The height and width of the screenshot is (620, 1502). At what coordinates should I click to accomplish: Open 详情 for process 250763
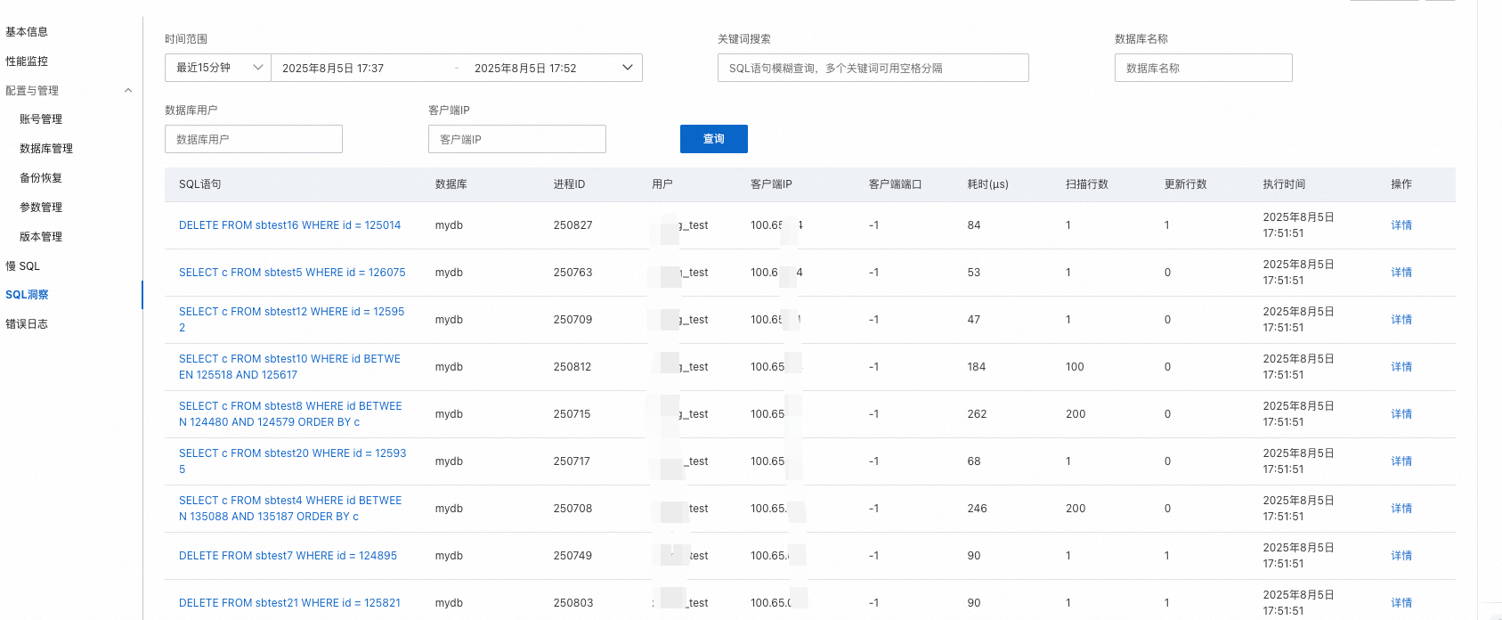pyautogui.click(x=1401, y=273)
